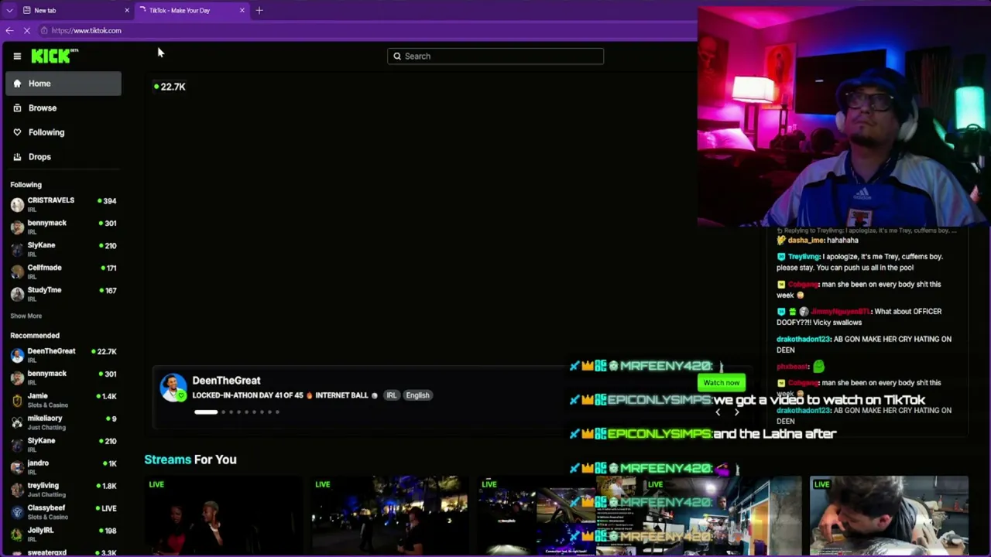This screenshot has width=991, height=557.
Task: Go back with the browser back arrow
Action: [9, 30]
